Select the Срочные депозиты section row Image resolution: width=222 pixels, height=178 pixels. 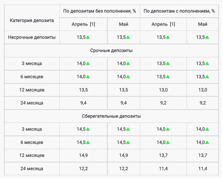pos(111,51)
